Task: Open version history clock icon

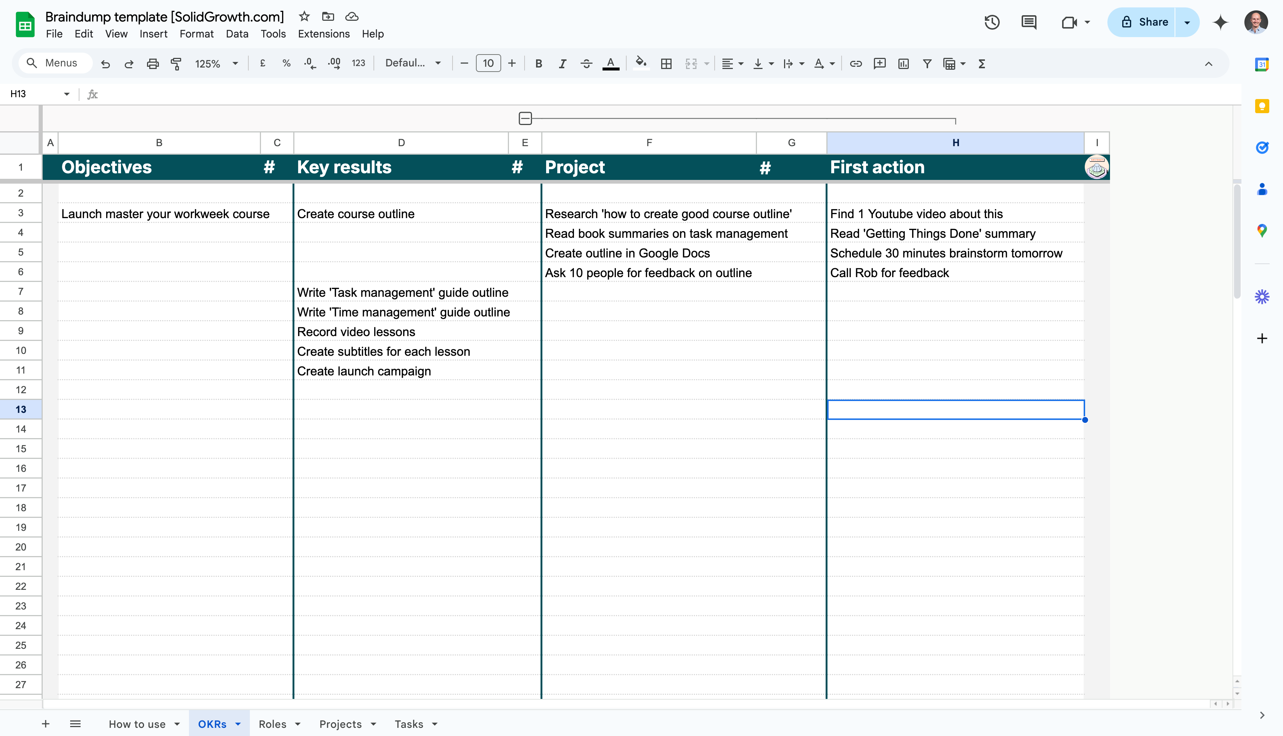Action: pyautogui.click(x=992, y=22)
